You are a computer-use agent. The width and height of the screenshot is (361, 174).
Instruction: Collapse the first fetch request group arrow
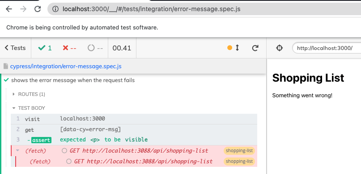pos(17,151)
